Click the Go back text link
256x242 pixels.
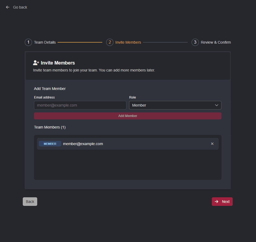coord(20,7)
